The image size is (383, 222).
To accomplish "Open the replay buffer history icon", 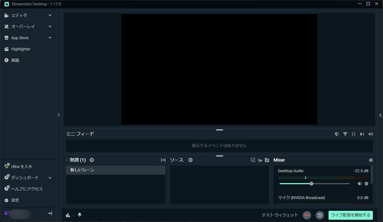I will (320, 215).
